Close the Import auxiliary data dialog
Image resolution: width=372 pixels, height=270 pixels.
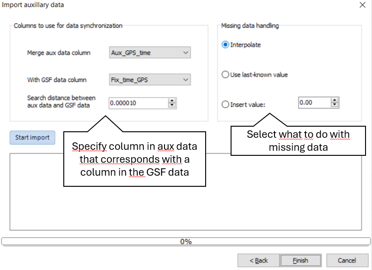point(362,5)
